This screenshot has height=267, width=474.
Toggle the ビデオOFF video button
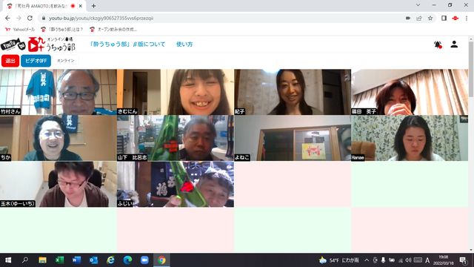pos(36,61)
